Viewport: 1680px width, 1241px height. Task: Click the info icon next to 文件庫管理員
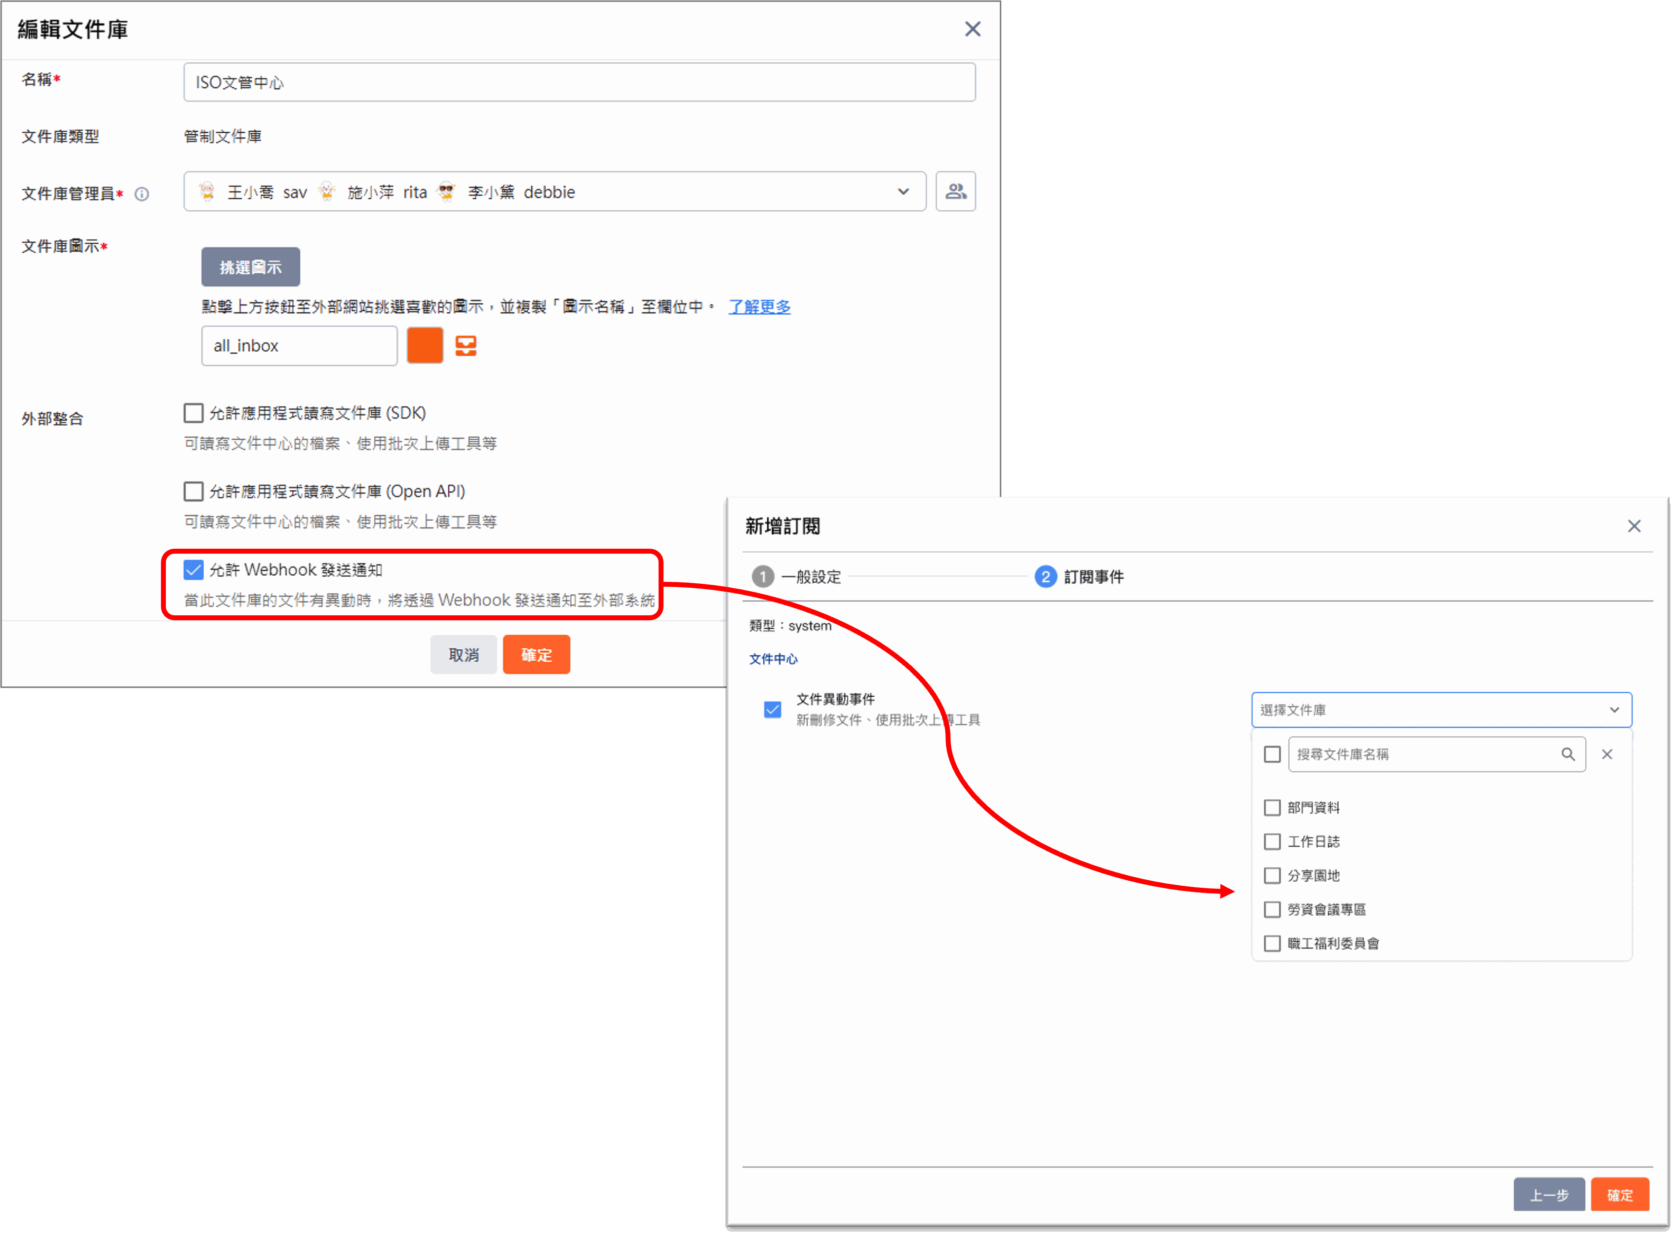pos(142,194)
